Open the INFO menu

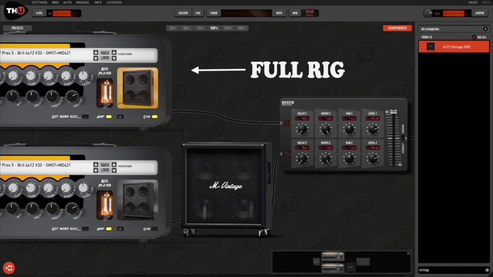(x=98, y=2)
